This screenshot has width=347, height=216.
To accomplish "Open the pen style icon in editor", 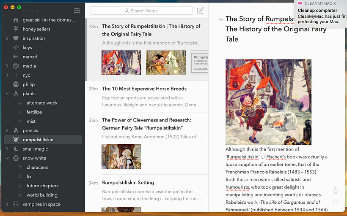I will click(x=336, y=190).
